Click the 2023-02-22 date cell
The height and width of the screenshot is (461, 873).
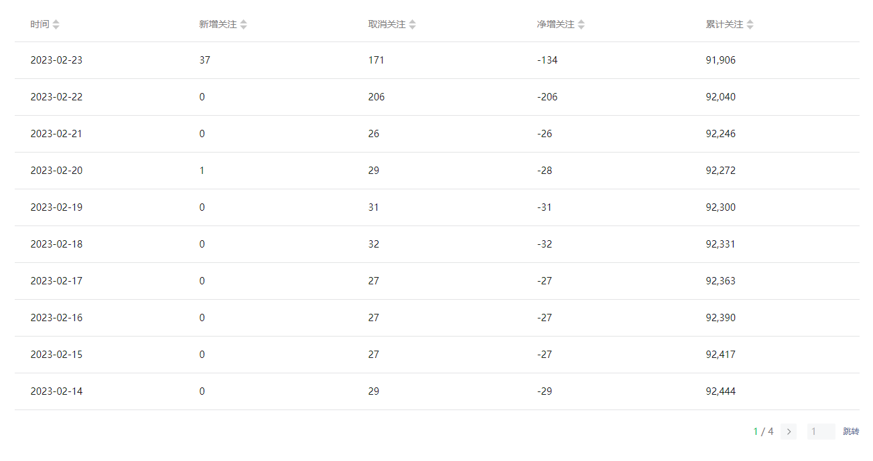[x=56, y=97]
